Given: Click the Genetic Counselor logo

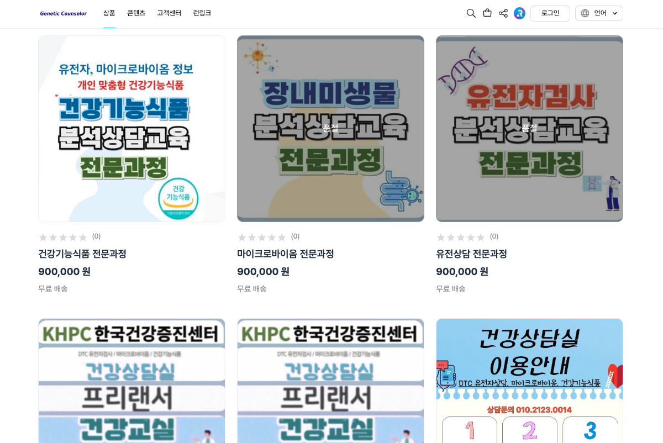Looking at the screenshot, I should [64, 13].
